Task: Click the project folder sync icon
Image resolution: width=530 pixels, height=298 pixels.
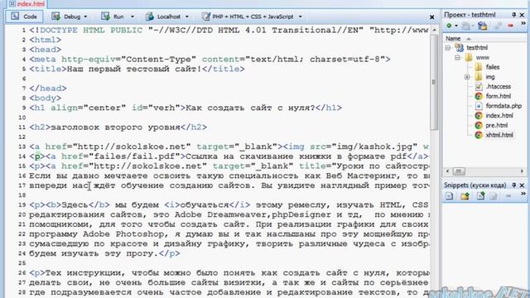Action: tap(482, 26)
